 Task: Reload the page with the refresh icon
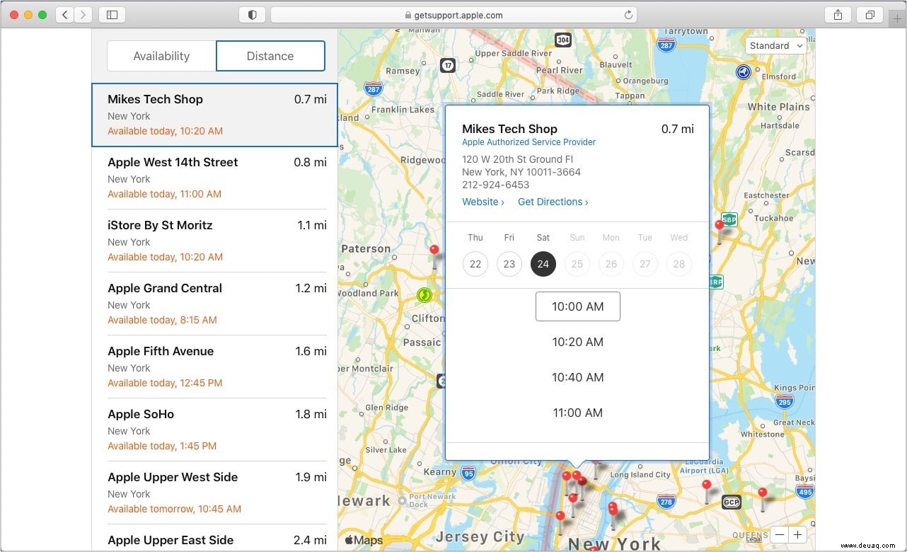pos(628,15)
